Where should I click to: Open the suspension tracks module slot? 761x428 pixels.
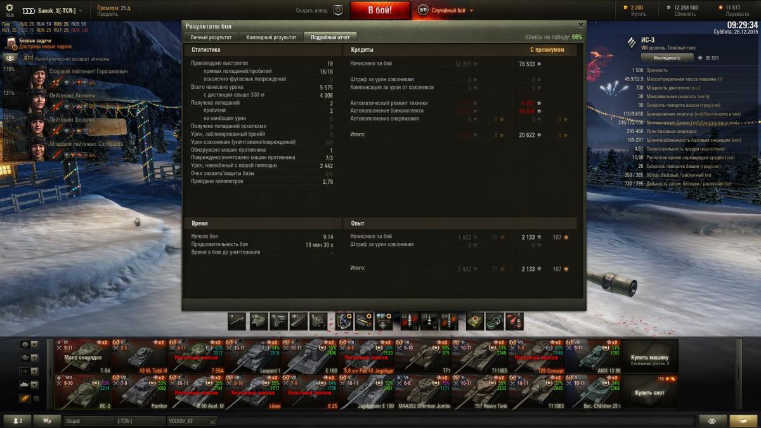click(x=298, y=321)
